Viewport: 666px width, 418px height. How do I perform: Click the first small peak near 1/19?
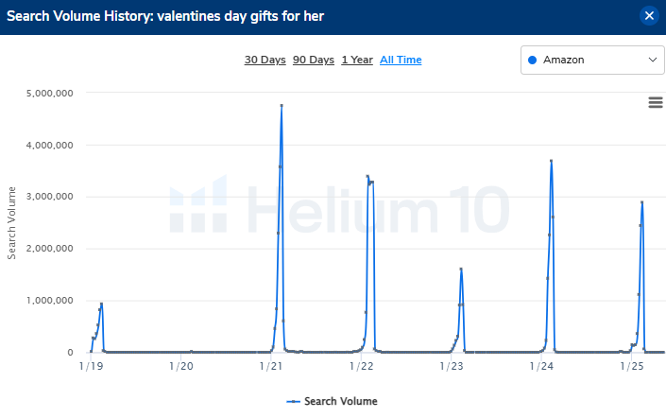101,305
